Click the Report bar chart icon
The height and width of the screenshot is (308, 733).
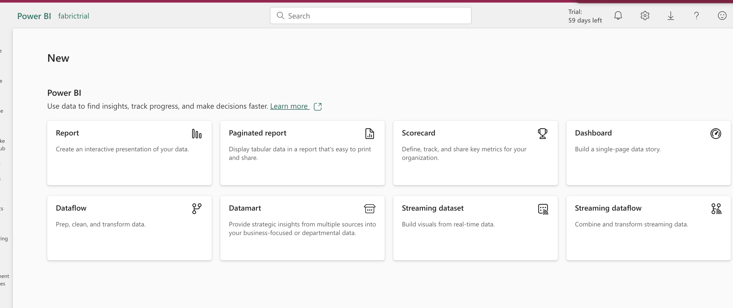[197, 134]
